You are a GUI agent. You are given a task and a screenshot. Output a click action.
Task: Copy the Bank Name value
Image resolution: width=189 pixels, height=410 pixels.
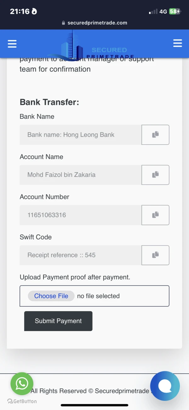(x=155, y=135)
